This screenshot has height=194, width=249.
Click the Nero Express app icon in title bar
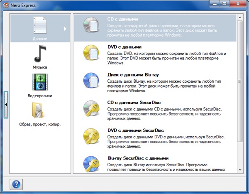[6, 5]
